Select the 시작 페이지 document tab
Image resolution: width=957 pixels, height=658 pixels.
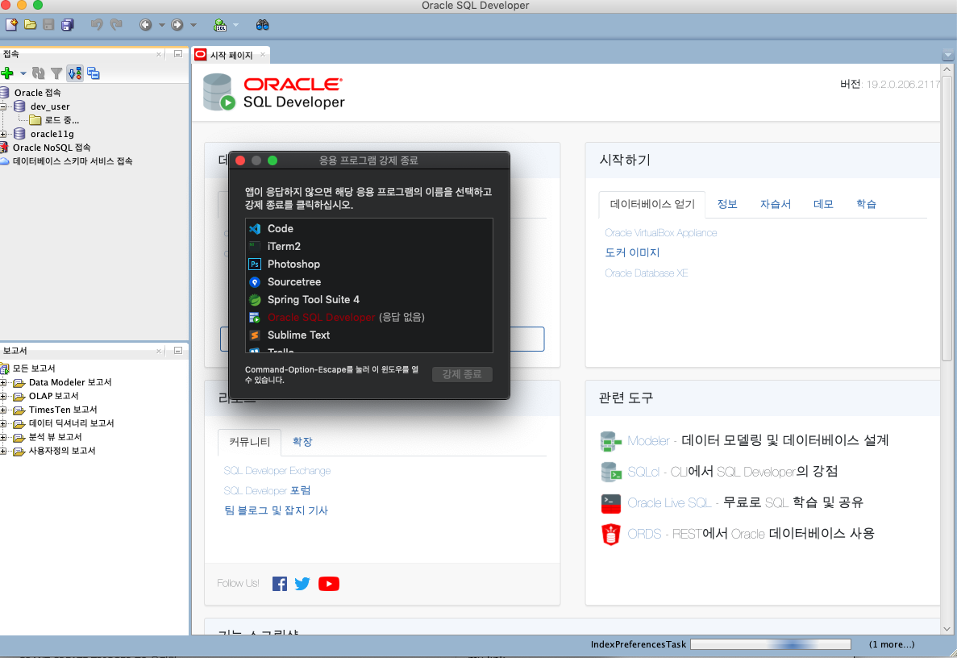(x=231, y=55)
